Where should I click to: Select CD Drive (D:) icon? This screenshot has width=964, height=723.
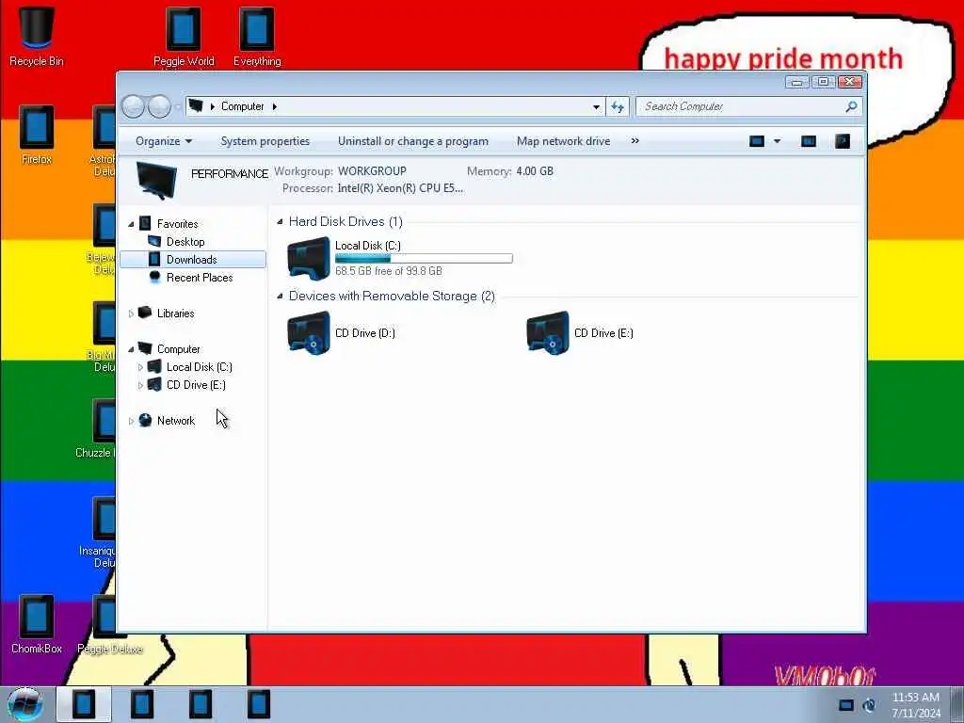(309, 332)
